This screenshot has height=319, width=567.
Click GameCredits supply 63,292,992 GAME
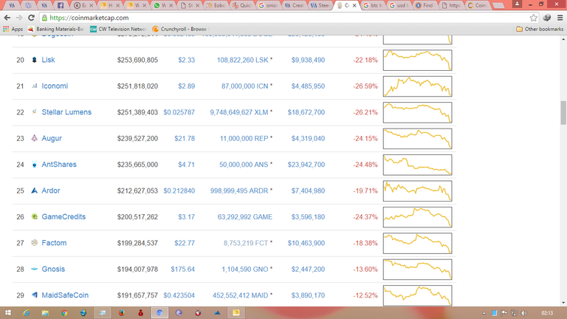[x=245, y=217]
